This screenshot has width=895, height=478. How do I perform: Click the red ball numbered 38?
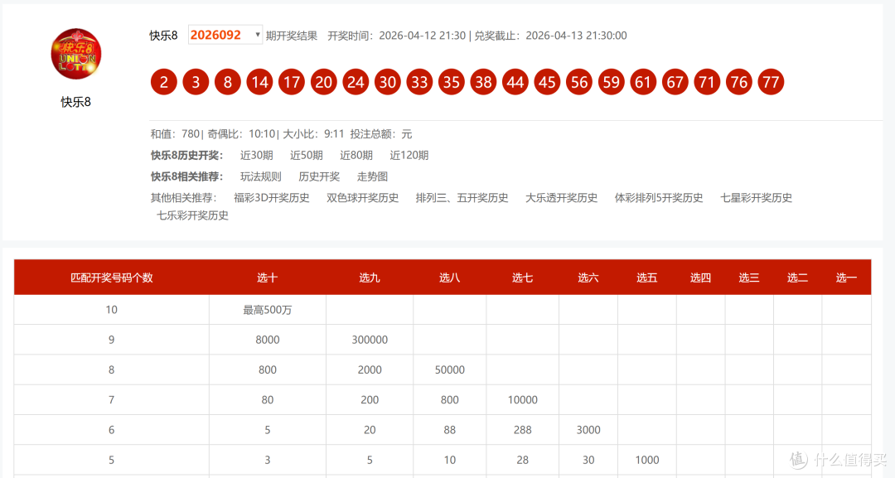[483, 82]
